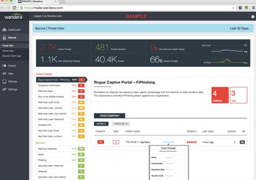Click the new count 3 badge in row

(x=116, y=142)
